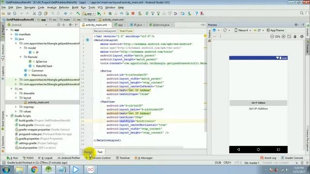Expand the manifests folder
This screenshot has height=174, width=310.
click(x=12, y=34)
